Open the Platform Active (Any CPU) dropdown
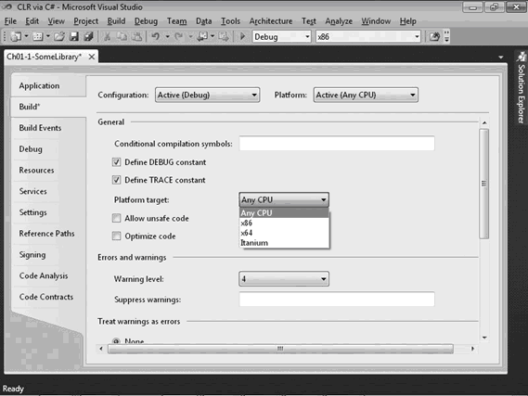The width and height of the screenshot is (528, 396). point(366,96)
